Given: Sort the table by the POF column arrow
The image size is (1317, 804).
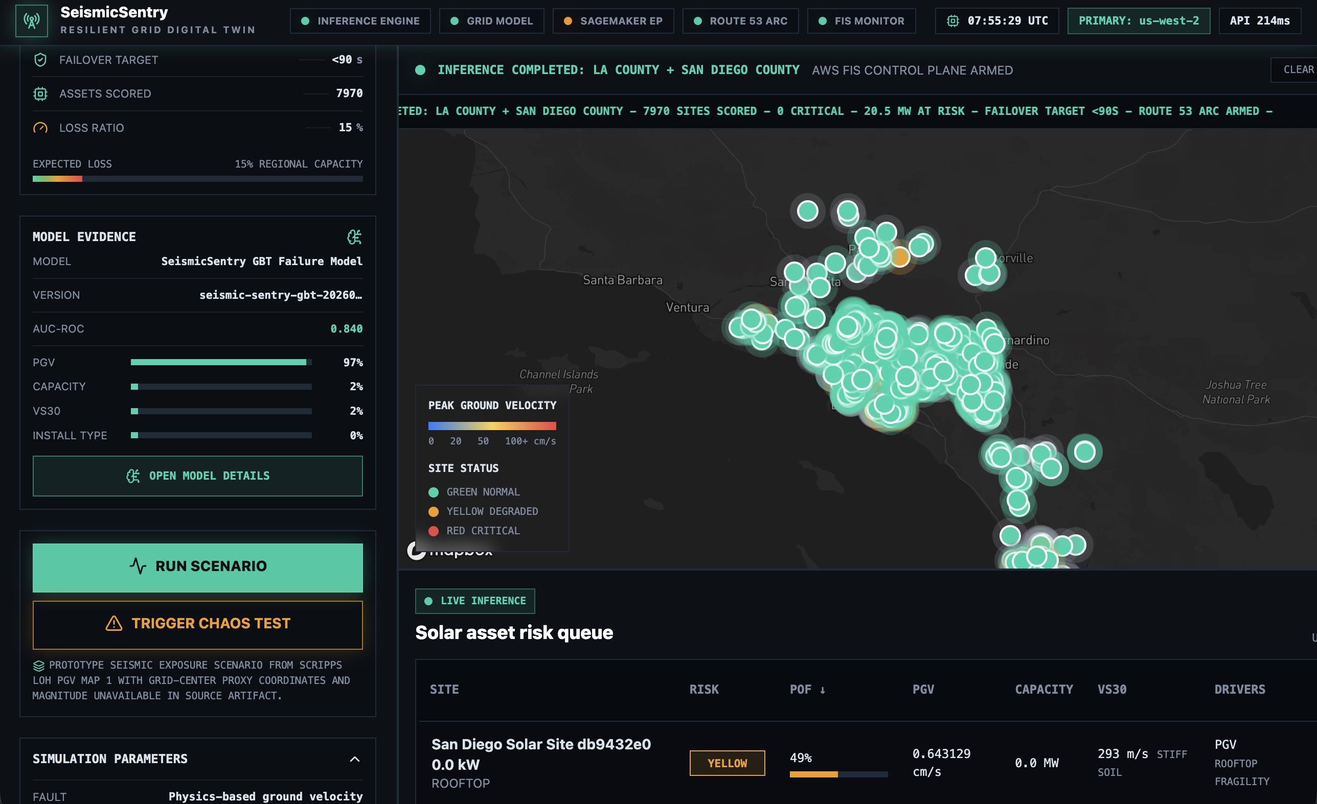Looking at the screenshot, I should pos(822,690).
